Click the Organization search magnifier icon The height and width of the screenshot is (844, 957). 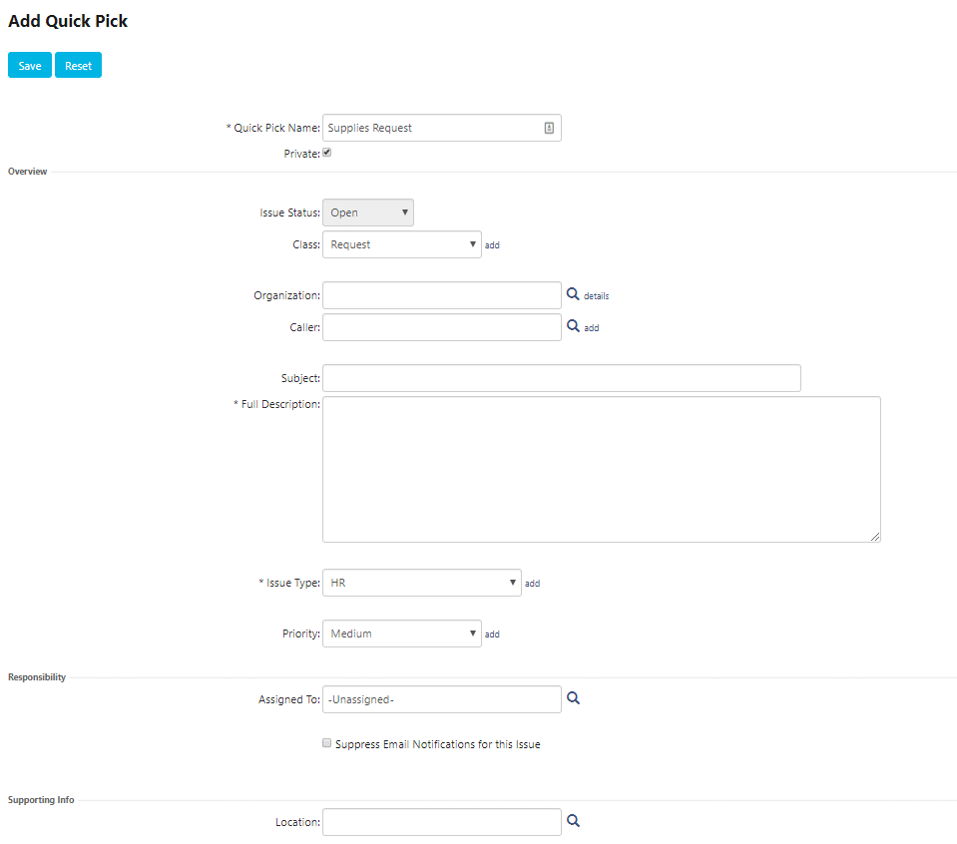pos(573,294)
